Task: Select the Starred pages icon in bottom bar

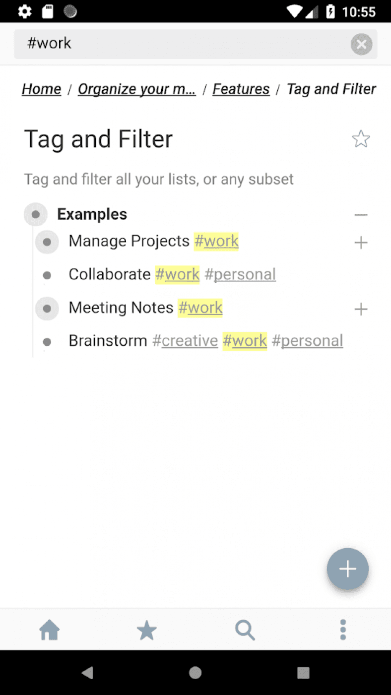Action: coord(147,630)
